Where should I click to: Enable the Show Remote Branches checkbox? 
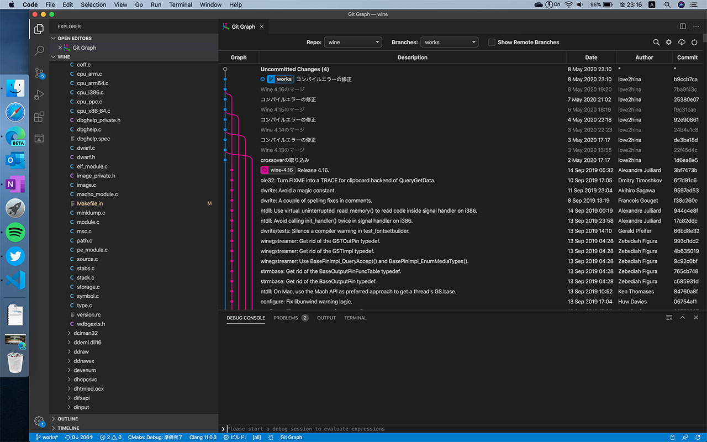(492, 42)
